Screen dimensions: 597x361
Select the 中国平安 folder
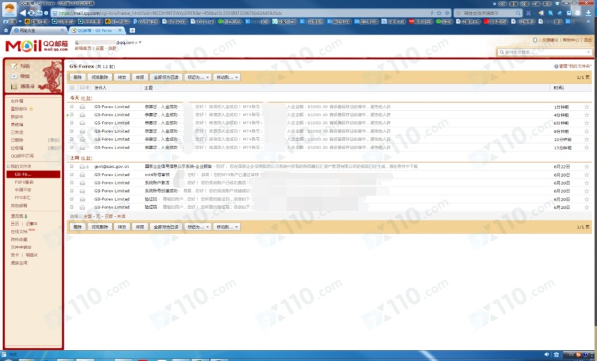point(23,190)
